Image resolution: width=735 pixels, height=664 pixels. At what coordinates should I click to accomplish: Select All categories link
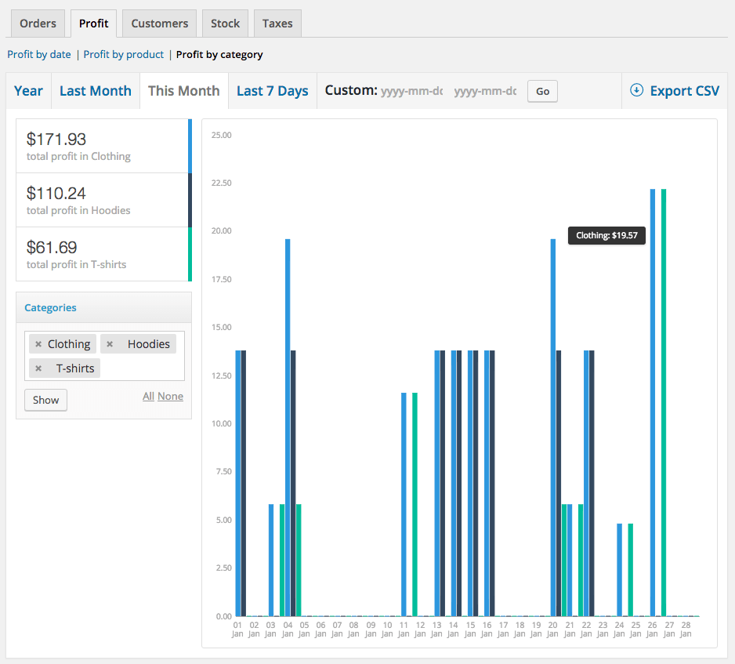(148, 397)
